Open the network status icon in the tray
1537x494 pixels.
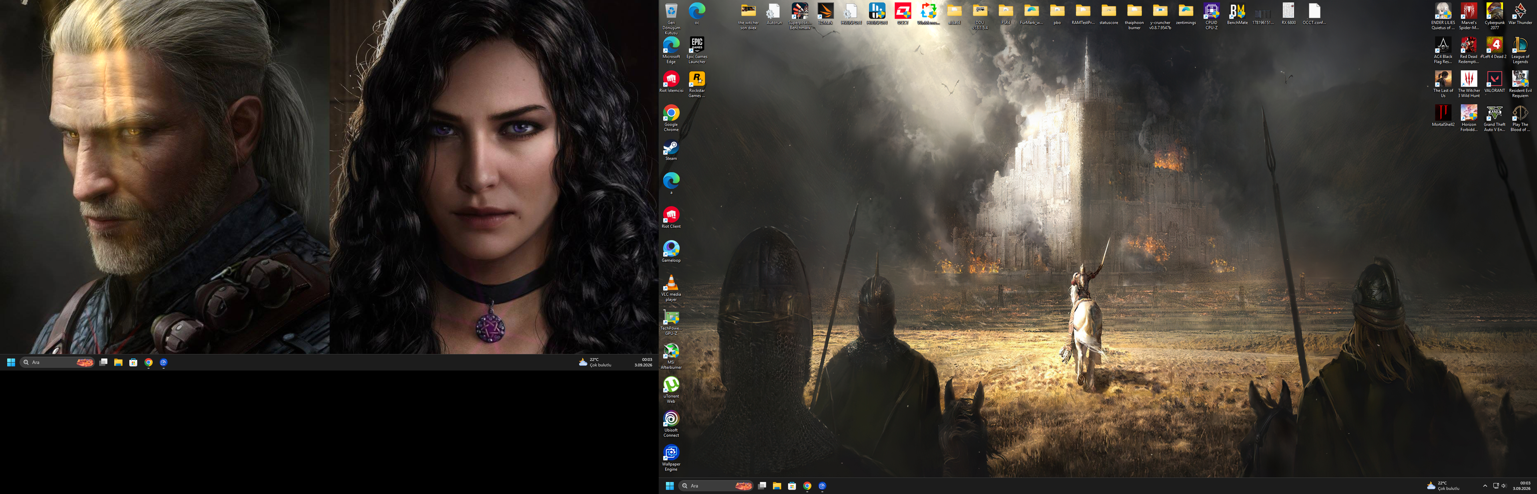pos(1496,486)
